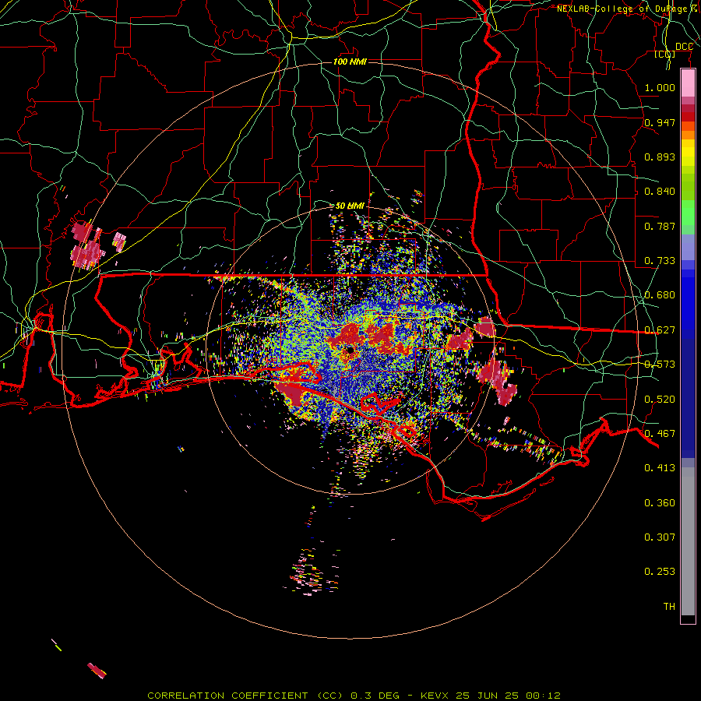Click the 0.520 scale value
The width and height of the screenshot is (701, 701).
(660, 400)
